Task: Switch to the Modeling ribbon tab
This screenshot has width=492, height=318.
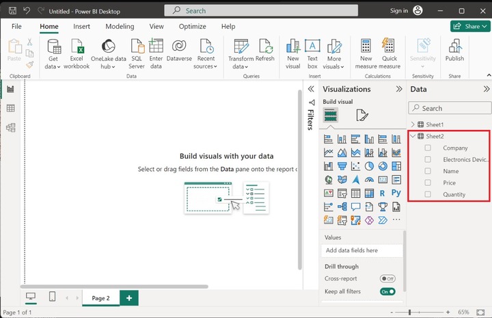Action: (120, 26)
